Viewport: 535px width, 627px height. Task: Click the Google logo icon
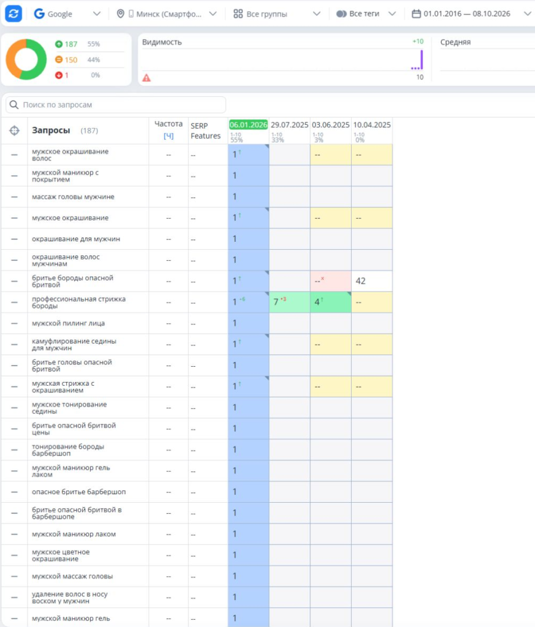39,14
